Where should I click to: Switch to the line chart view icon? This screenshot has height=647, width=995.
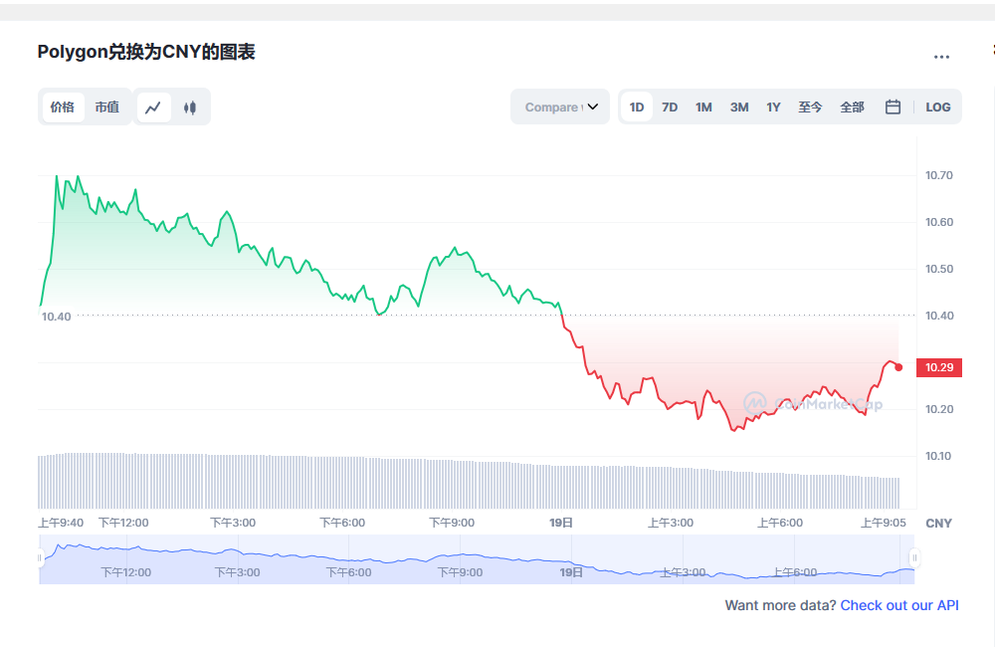[153, 108]
